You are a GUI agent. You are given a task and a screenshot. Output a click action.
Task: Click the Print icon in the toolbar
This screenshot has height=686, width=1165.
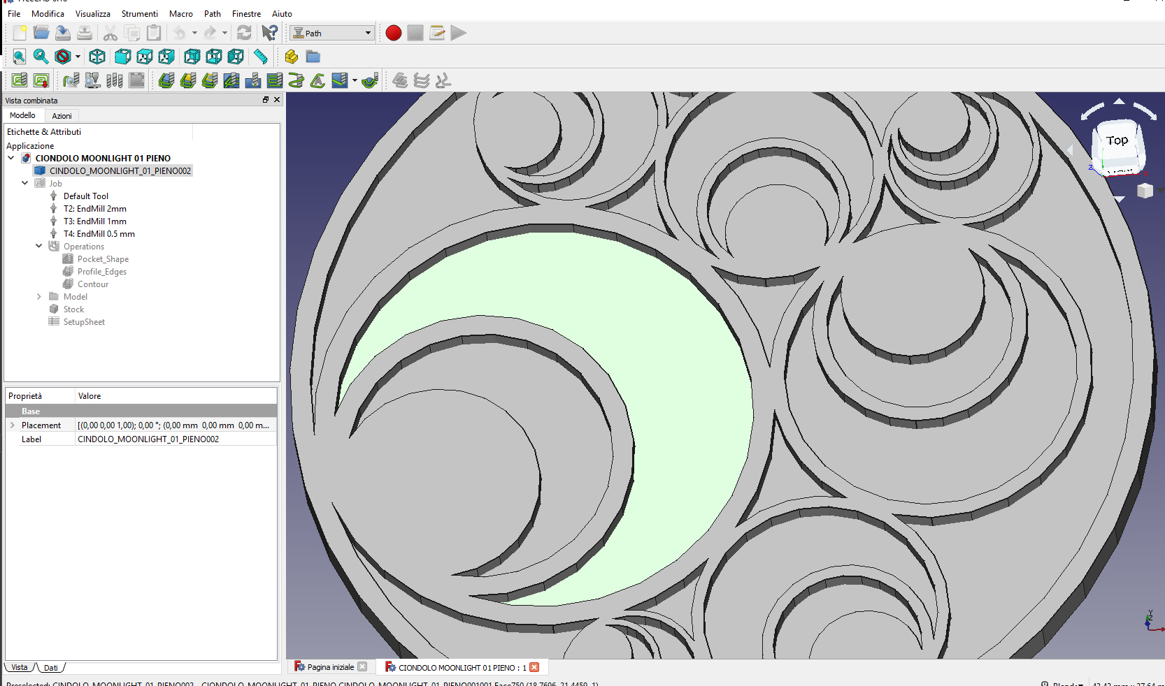85,33
